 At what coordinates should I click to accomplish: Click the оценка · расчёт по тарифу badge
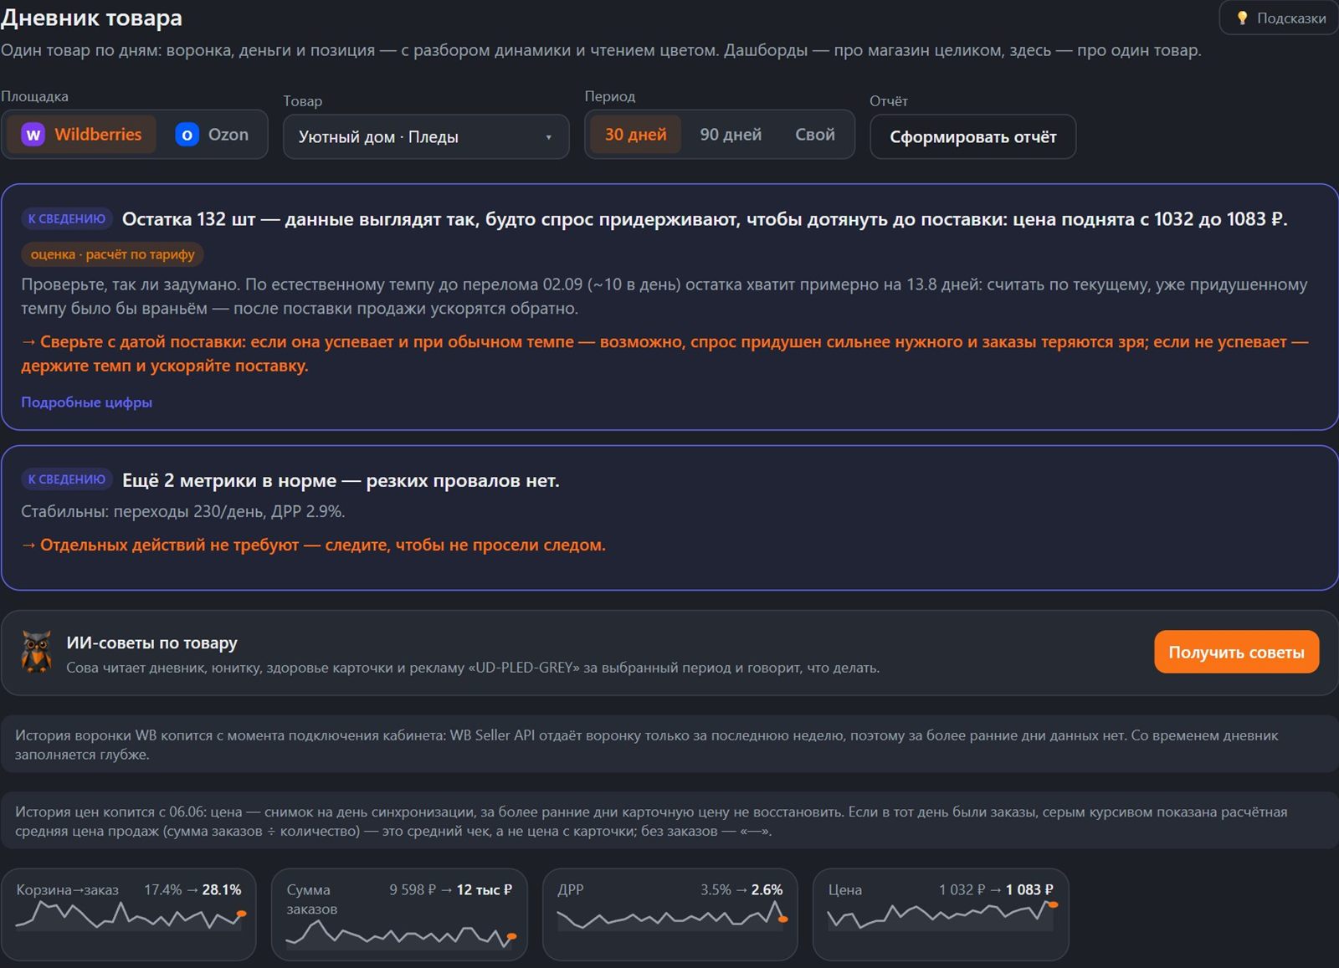112,254
